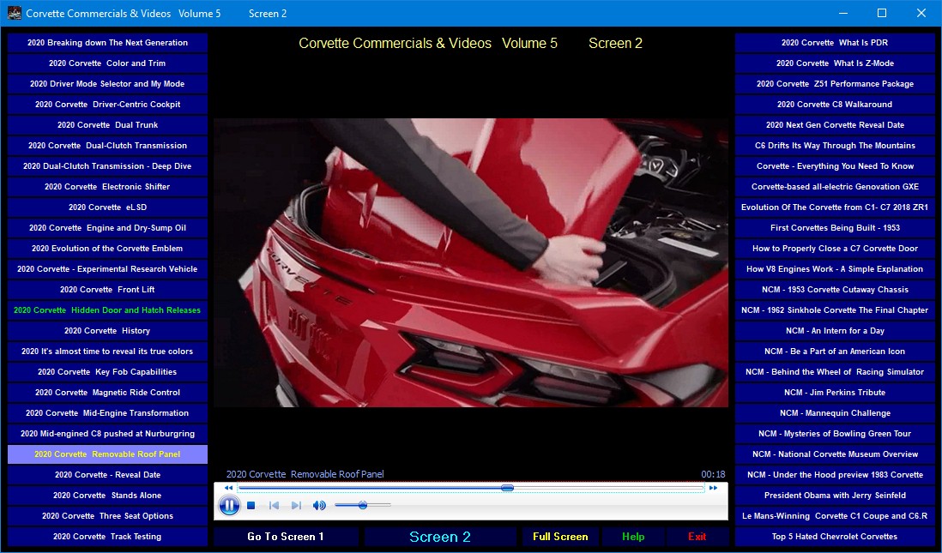Play 2020 Corvette Track Testing
This screenshot has width=942, height=553.
coord(107,537)
